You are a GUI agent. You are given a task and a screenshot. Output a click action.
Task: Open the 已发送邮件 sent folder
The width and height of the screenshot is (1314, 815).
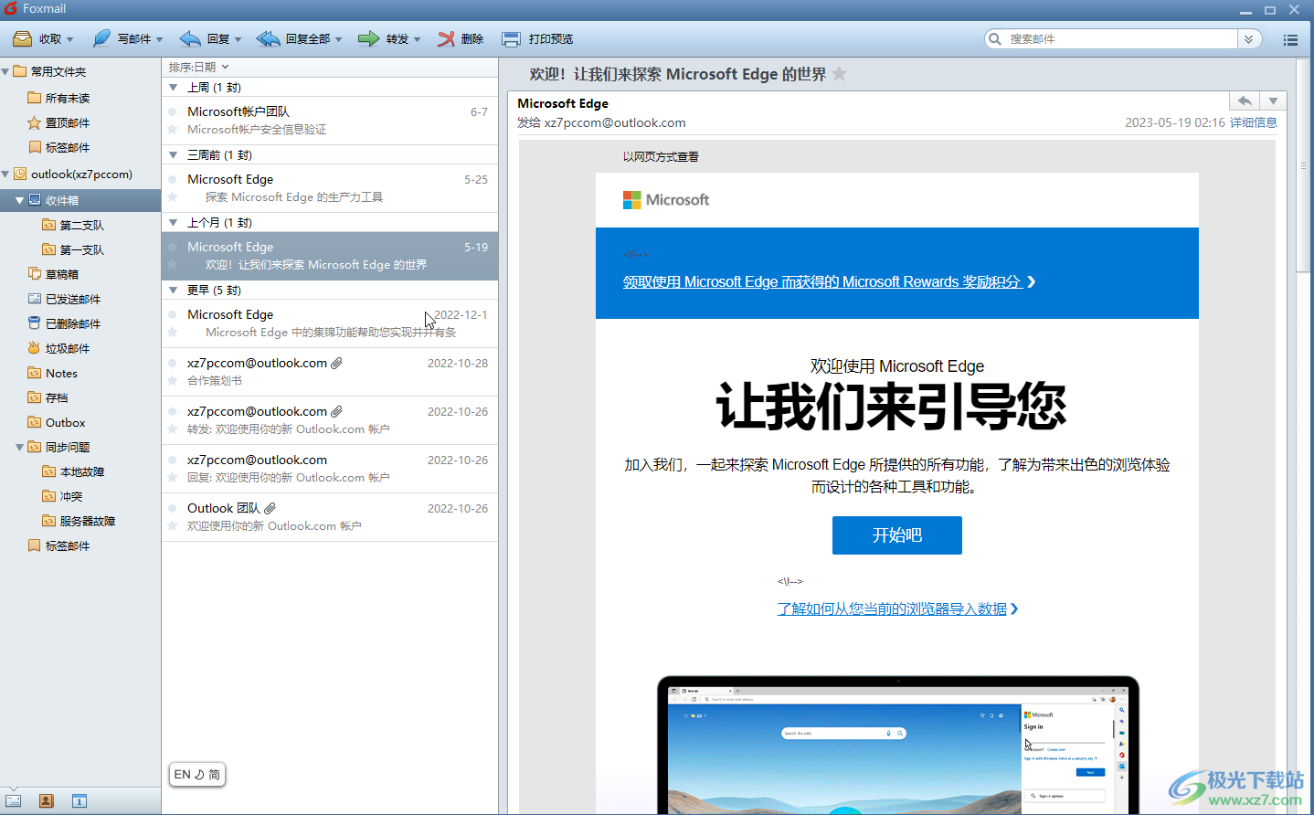[x=73, y=299]
